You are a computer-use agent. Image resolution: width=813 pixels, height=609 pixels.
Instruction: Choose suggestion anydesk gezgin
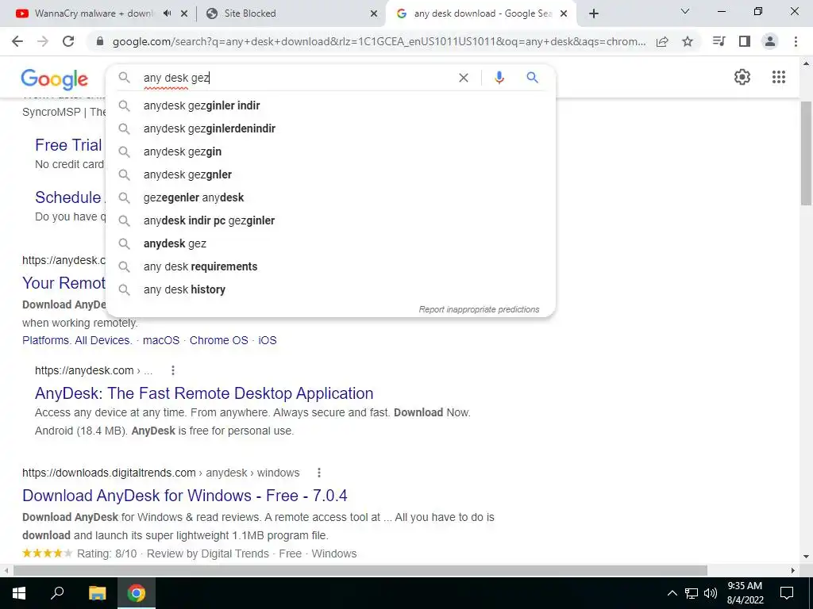(x=331, y=151)
